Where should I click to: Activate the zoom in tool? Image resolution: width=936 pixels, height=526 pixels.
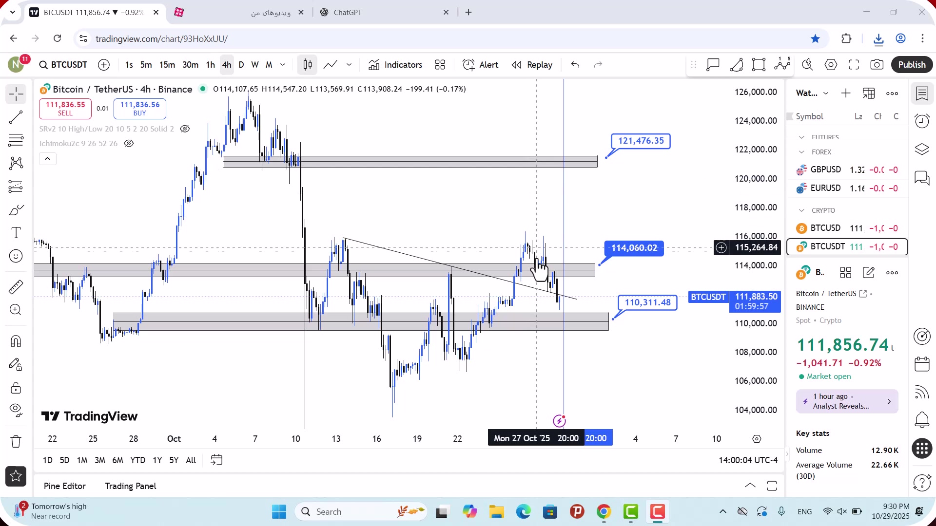[x=16, y=310]
